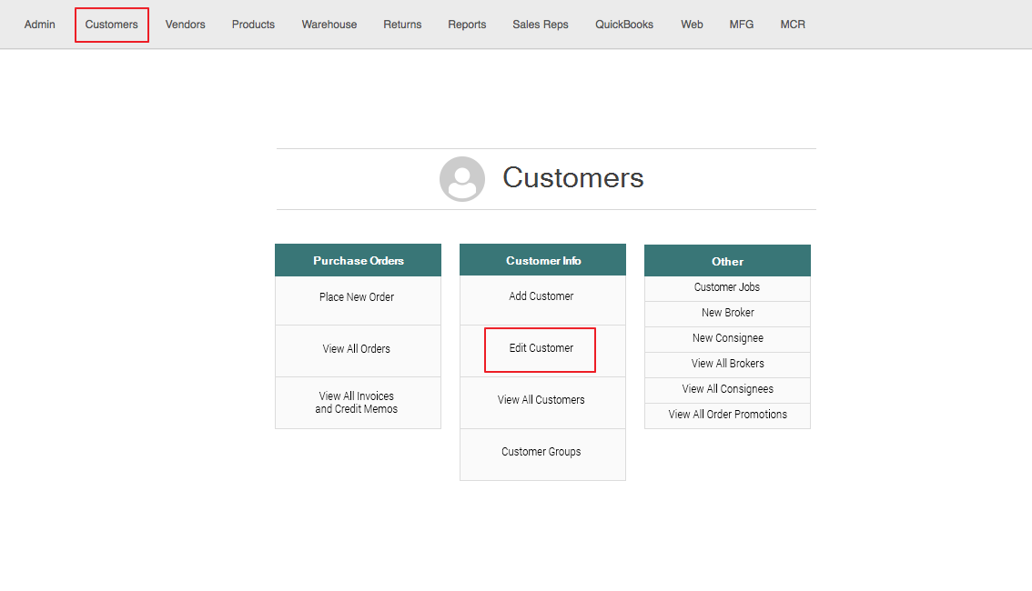Select Edit Customer
The image size is (1032, 591).
(x=541, y=348)
